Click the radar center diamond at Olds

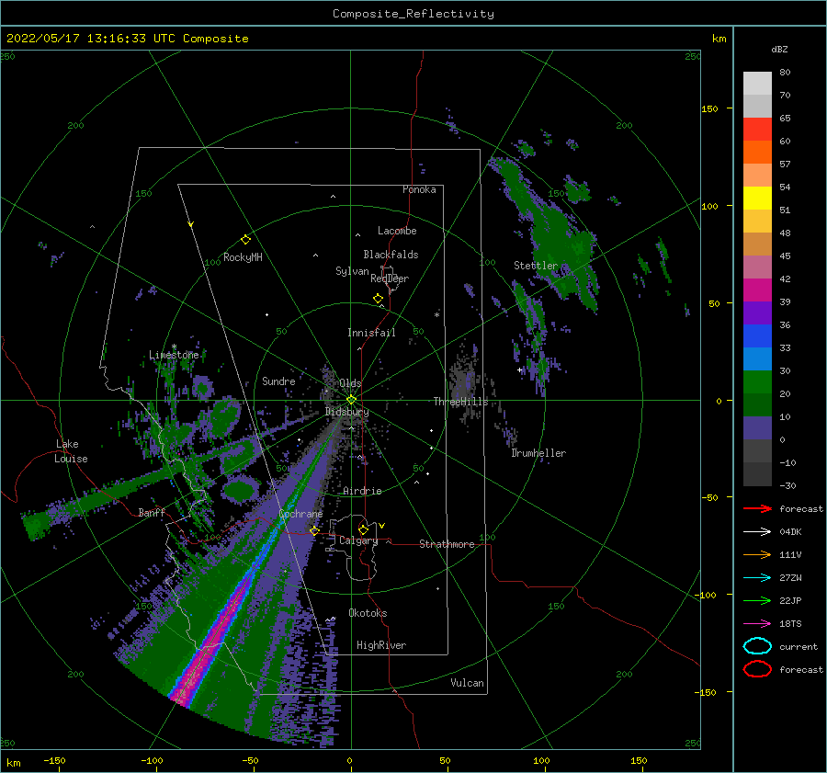pos(351,400)
